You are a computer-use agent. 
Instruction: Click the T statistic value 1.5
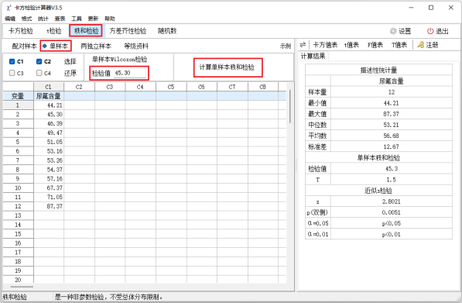click(x=392, y=180)
